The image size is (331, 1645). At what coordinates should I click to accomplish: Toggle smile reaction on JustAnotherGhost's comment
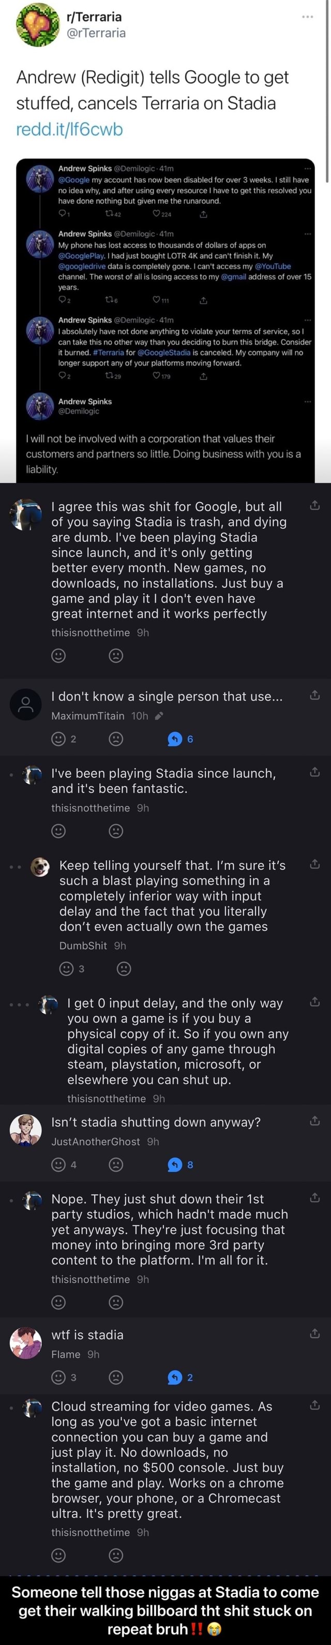click(x=58, y=1165)
